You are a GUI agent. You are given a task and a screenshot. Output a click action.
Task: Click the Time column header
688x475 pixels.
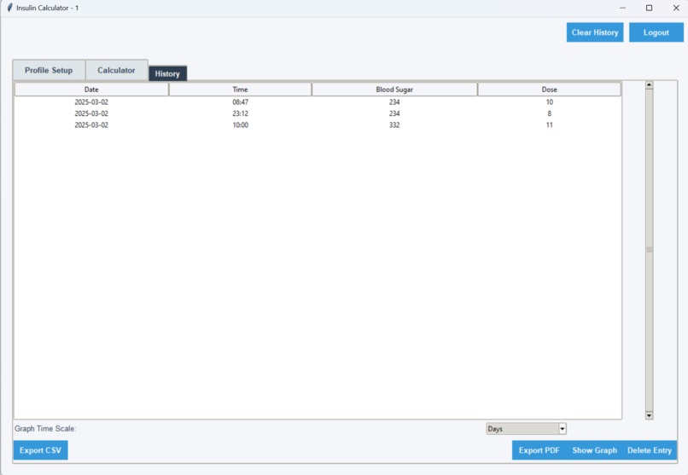click(240, 90)
